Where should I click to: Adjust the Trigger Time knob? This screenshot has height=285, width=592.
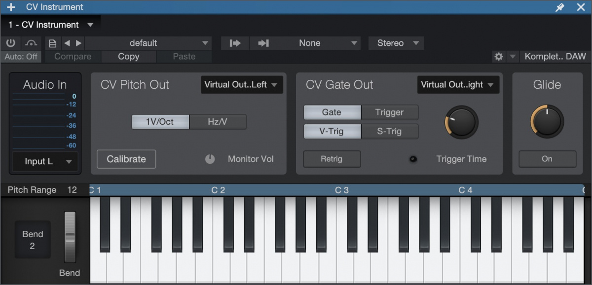461,122
